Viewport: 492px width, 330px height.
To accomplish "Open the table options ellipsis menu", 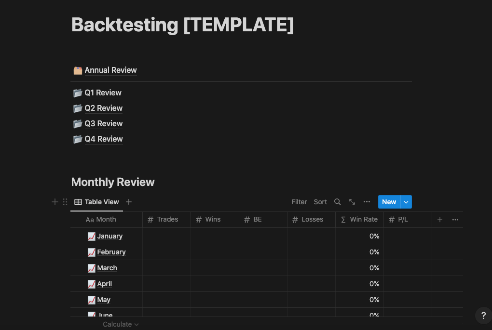I will click(367, 202).
